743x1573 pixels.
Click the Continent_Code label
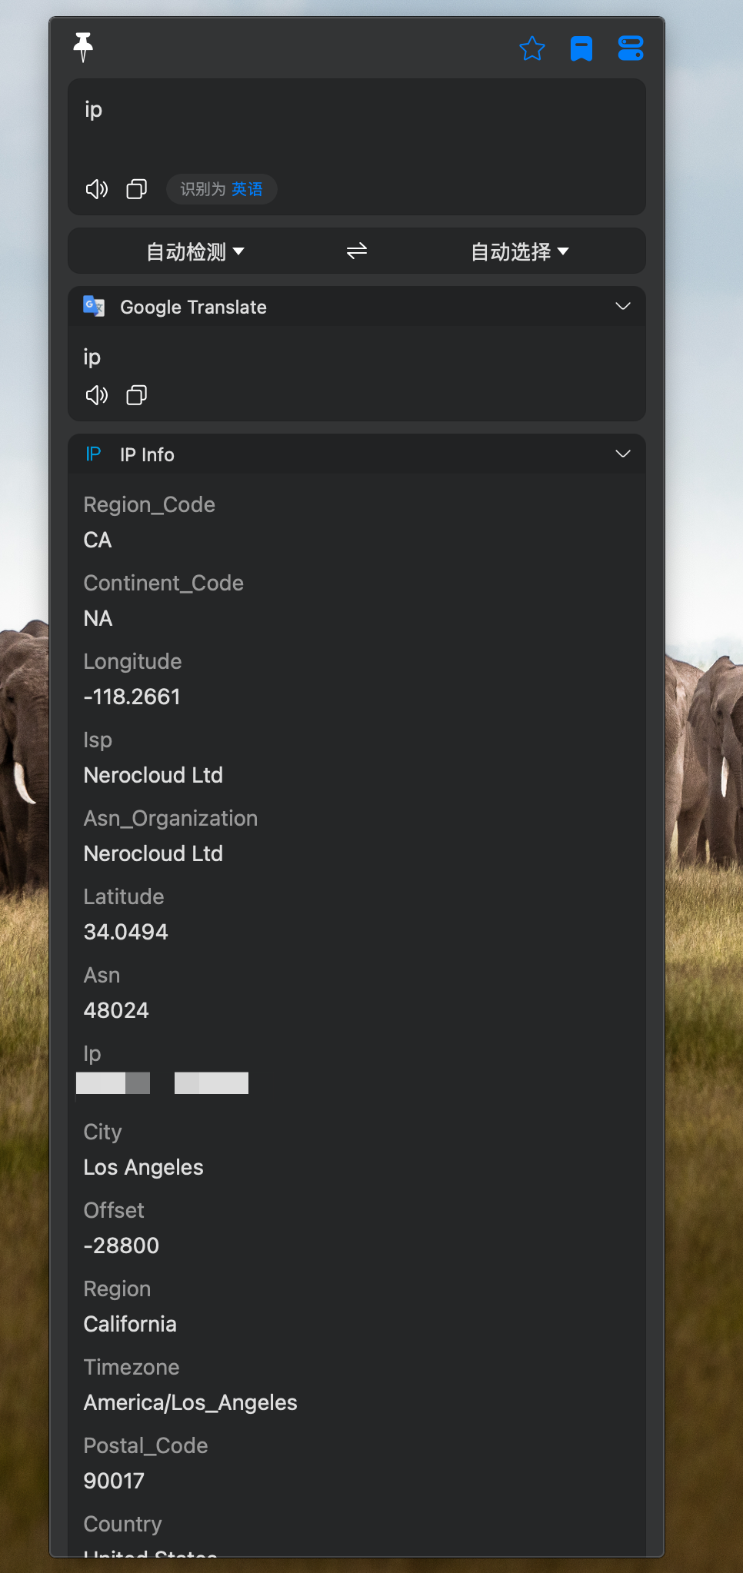(163, 583)
